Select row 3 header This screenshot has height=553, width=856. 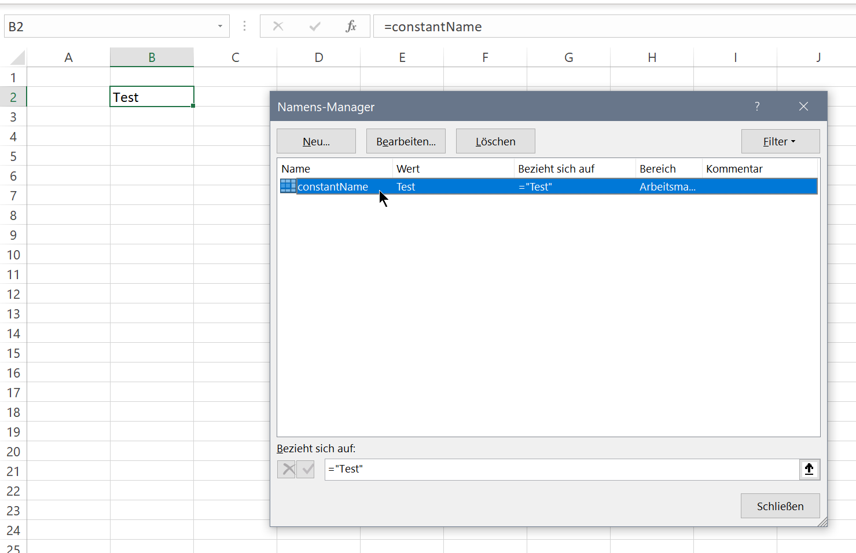pyautogui.click(x=13, y=116)
